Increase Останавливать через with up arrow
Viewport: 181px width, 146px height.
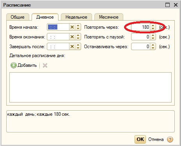(x=153, y=45)
